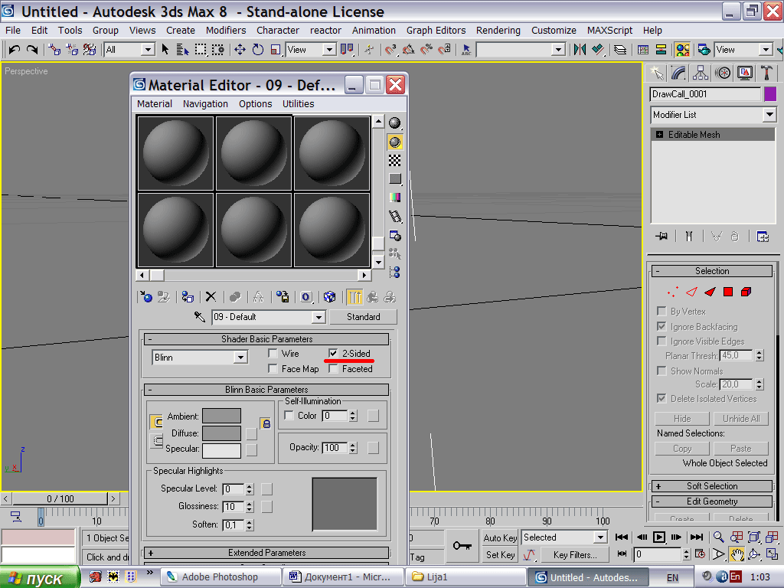The width and height of the screenshot is (784, 588).
Task: Select the Select and Move tool
Action: point(240,50)
